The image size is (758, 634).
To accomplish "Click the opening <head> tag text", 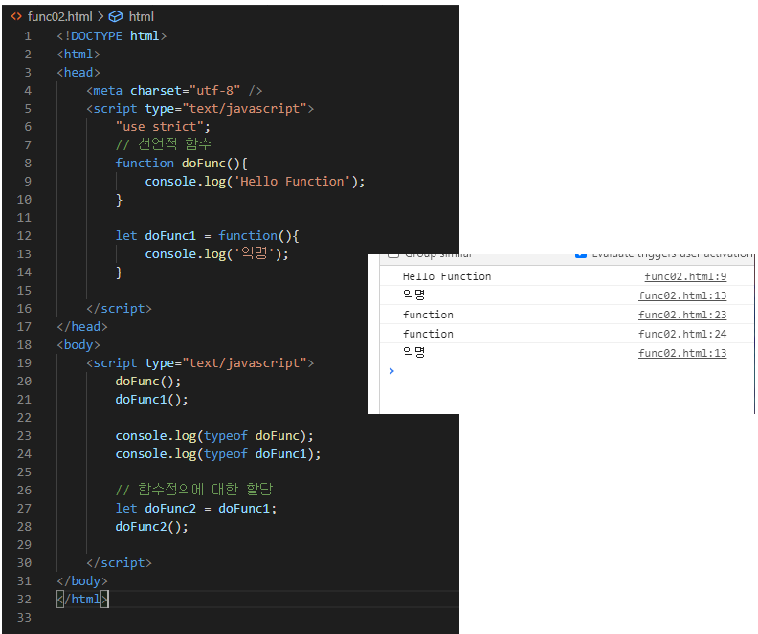I will point(78,73).
